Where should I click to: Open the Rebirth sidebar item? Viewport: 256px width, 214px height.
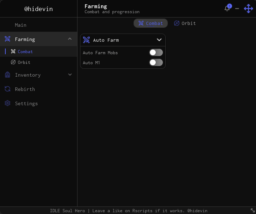tap(39, 89)
